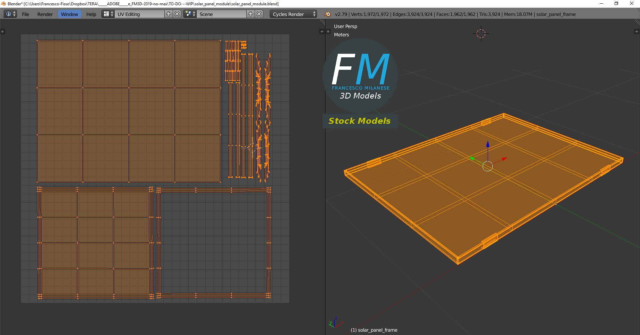Add a new scene with plus icon
This screenshot has width=640, height=335.
[251, 14]
